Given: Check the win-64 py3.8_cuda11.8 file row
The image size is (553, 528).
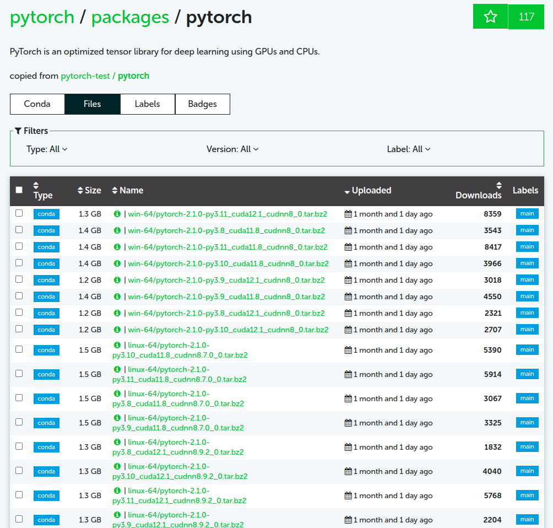Looking at the screenshot, I should (19, 230).
